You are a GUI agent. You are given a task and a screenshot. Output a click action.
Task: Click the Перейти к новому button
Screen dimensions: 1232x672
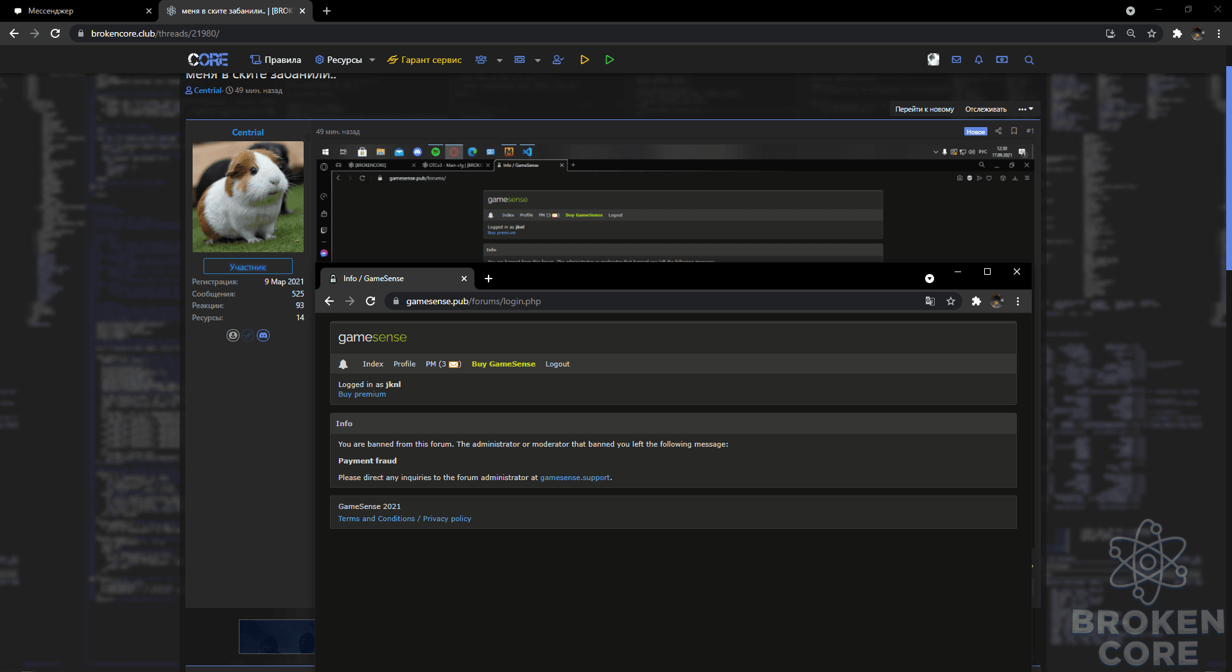pos(924,109)
